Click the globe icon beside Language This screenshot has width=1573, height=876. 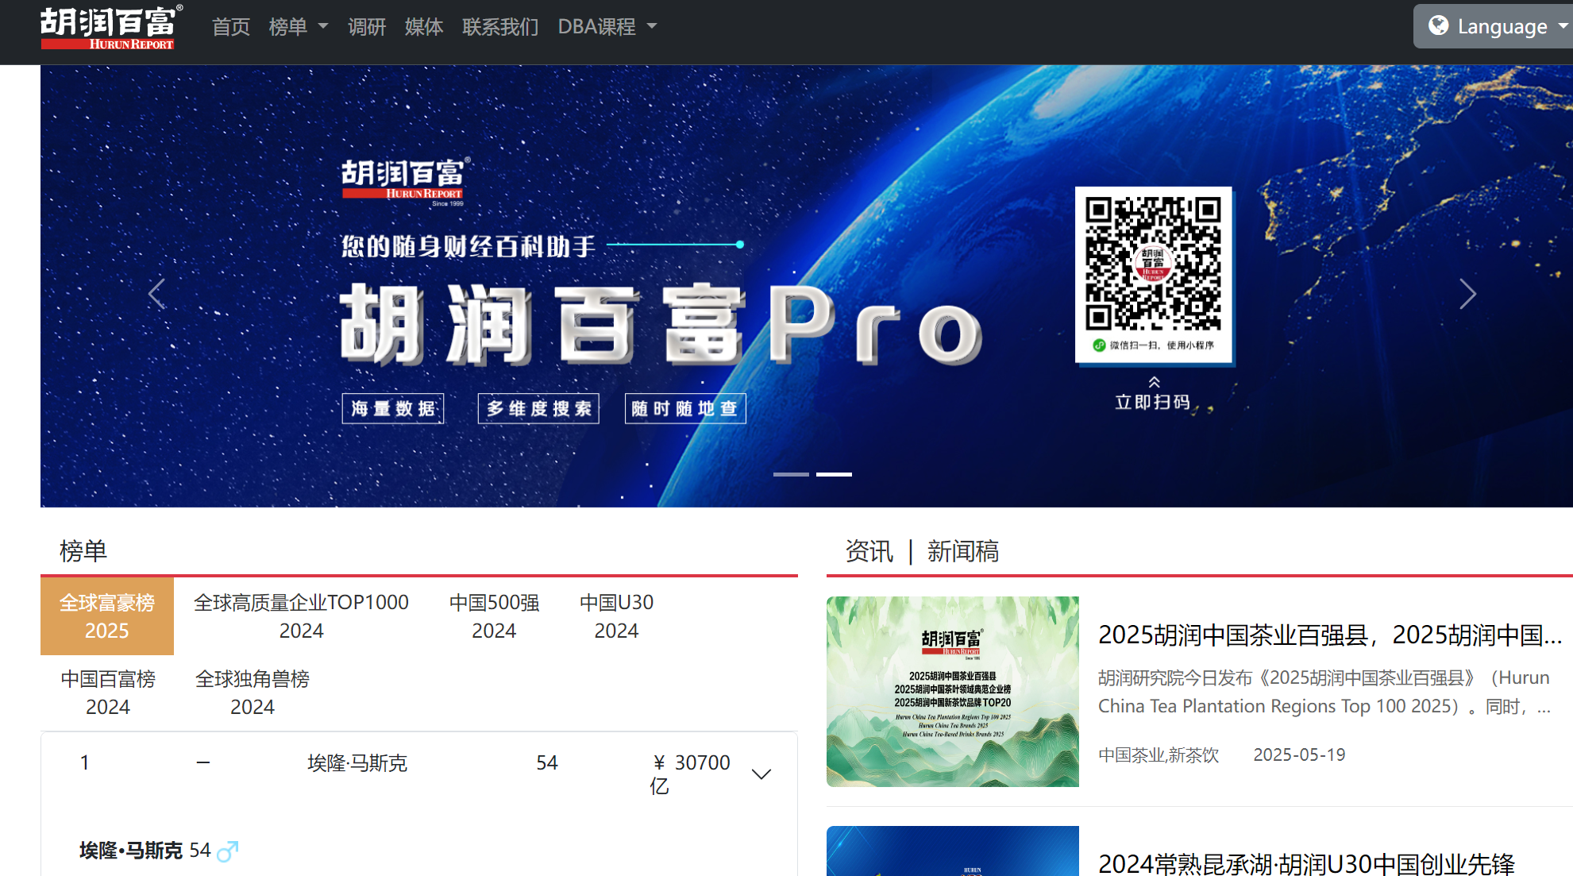[x=1438, y=25]
